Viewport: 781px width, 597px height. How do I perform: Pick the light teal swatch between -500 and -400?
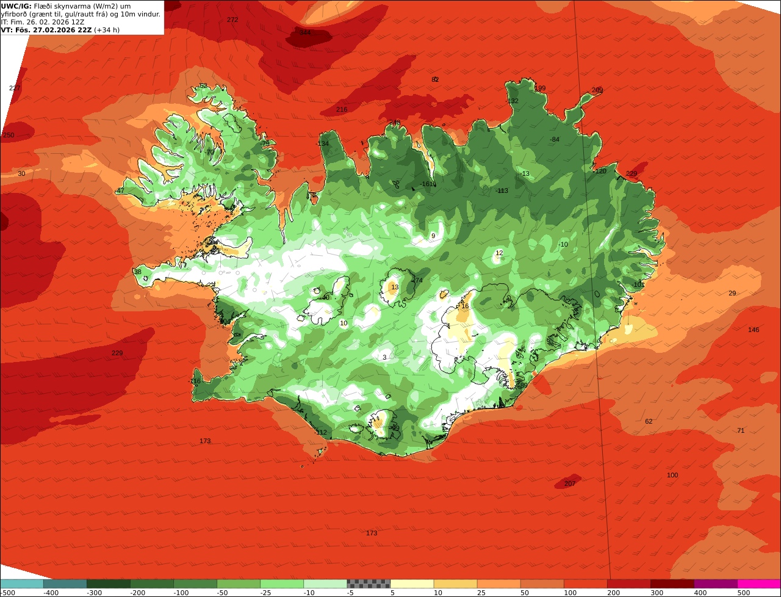[x=21, y=584]
